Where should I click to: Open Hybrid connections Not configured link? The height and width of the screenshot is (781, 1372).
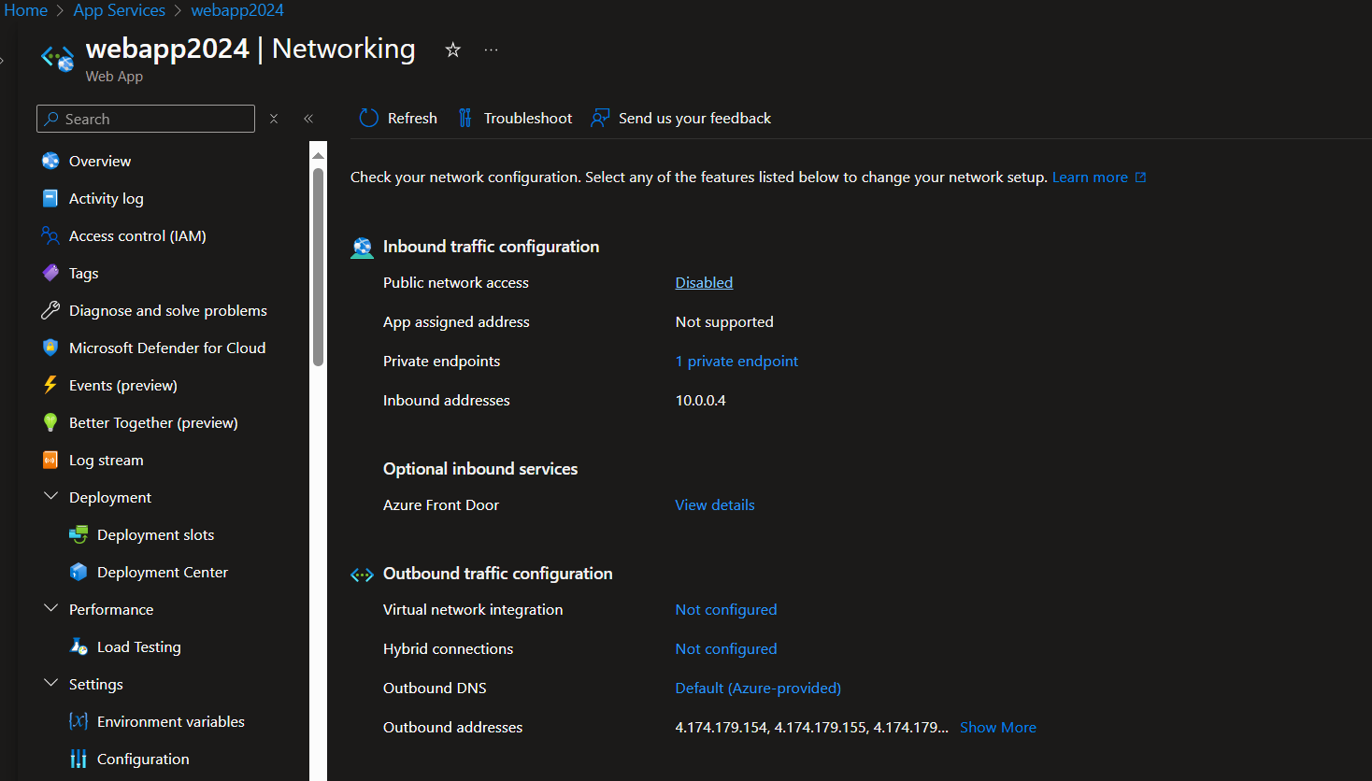point(726,648)
